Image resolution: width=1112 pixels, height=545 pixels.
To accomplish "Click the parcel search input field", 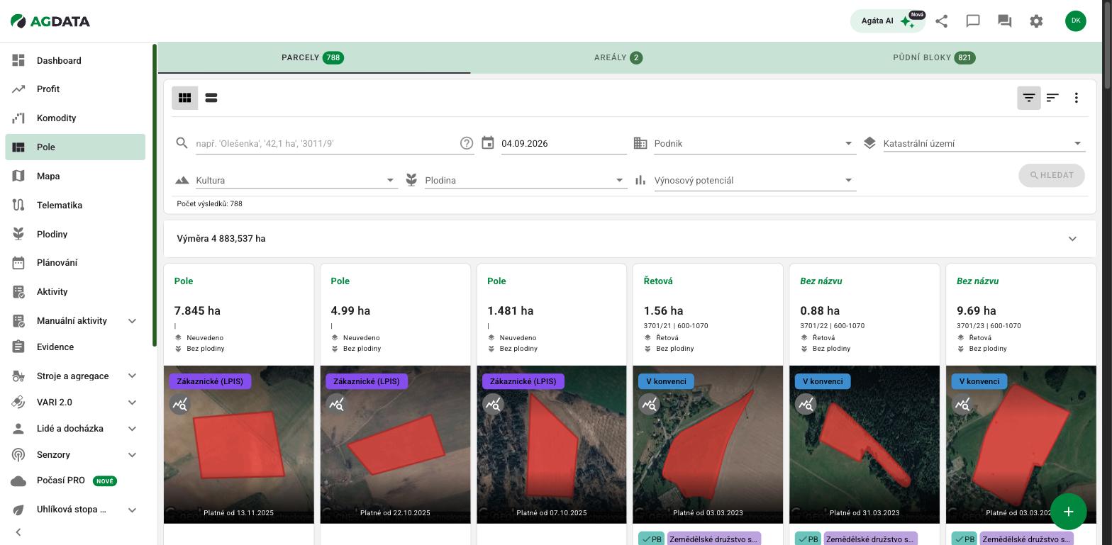I will click(x=327, y=143).
